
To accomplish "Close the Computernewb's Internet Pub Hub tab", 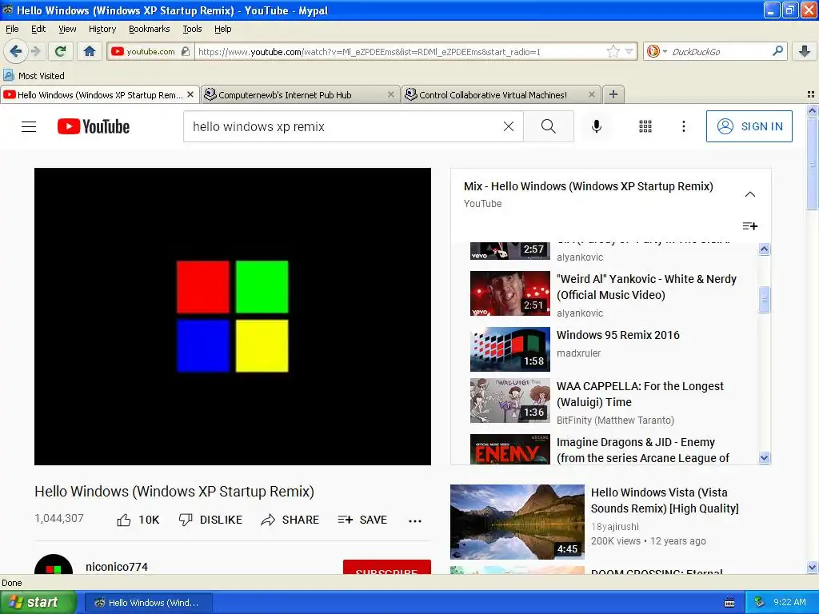I will [x=390, y=94].
